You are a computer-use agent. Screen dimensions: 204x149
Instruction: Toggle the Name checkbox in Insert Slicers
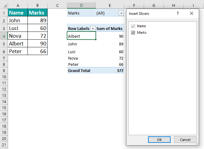tap(133, 26)
